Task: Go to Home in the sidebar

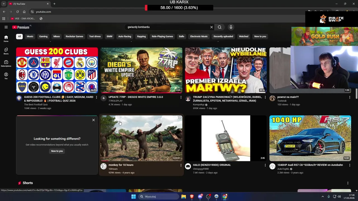Action: (x=6, y=39)
